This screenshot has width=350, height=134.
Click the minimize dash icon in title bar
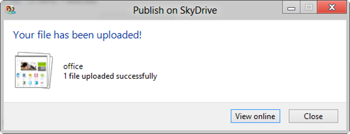(x=291, y=9)
